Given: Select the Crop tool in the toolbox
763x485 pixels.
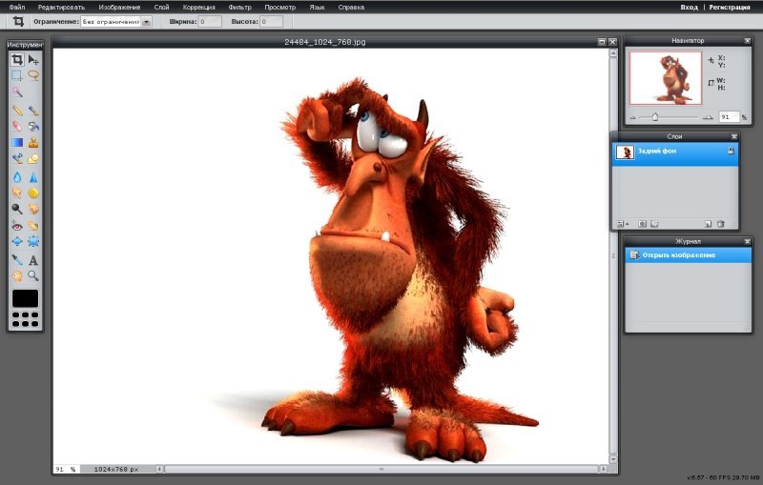Looking at the screenshot, I should 17,60.
